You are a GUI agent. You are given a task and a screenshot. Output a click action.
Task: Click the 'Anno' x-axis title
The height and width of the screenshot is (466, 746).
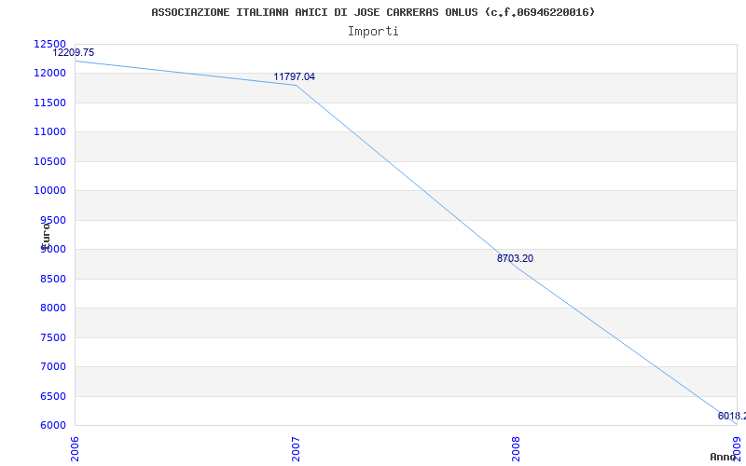[722, 457]
